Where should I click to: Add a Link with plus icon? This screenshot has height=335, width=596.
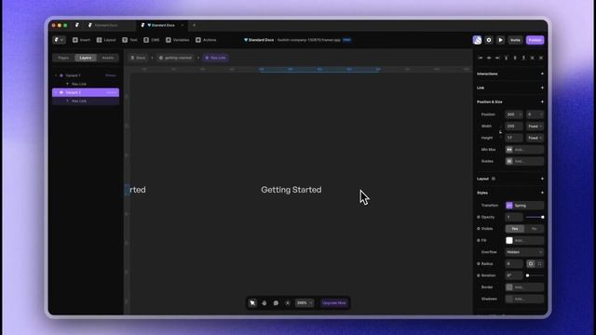(x=542, y=87)
